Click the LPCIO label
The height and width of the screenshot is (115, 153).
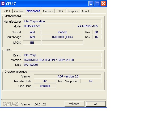pos(17,43)
